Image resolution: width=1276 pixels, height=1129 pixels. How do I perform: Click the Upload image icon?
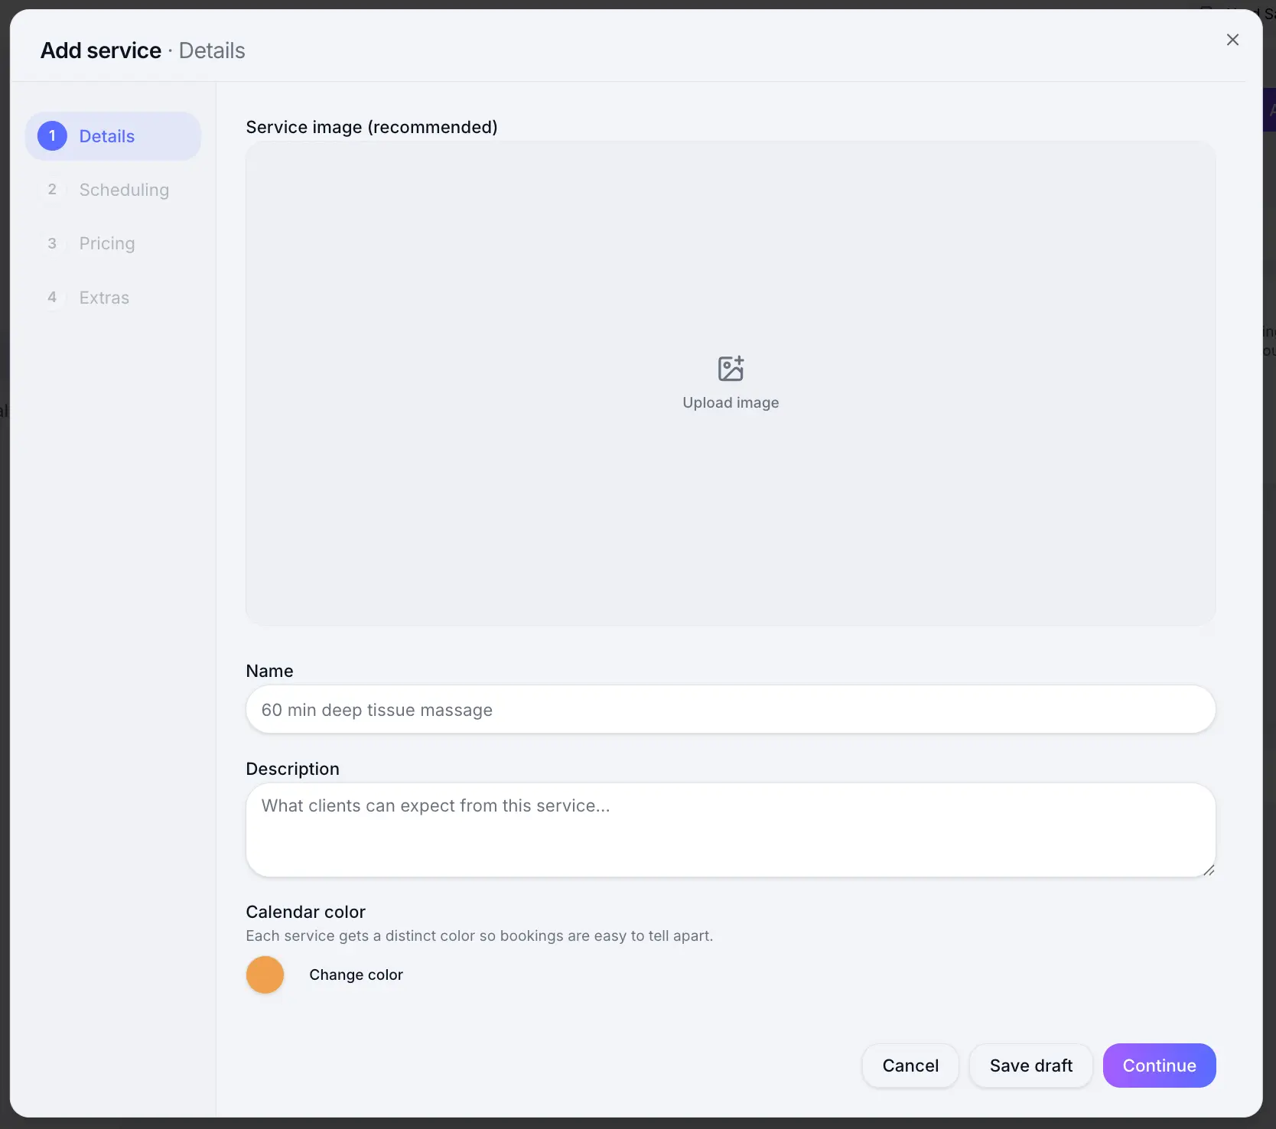pos(731,369)
